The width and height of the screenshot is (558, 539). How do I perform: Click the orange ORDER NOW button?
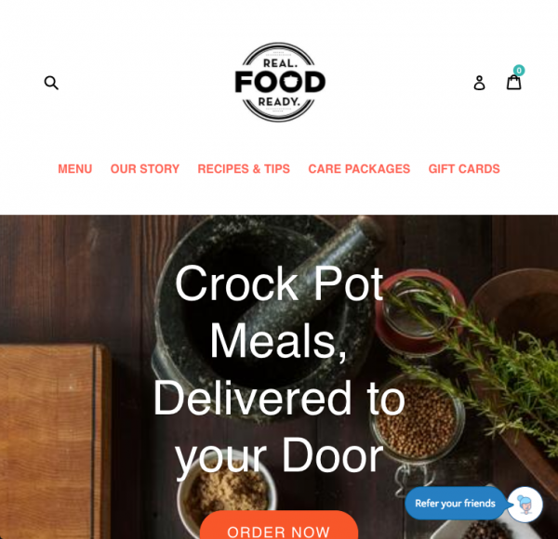[279, 525]
